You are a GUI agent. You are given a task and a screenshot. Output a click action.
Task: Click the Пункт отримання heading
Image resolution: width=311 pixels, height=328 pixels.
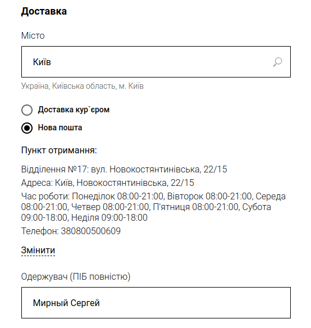point(59,151)
